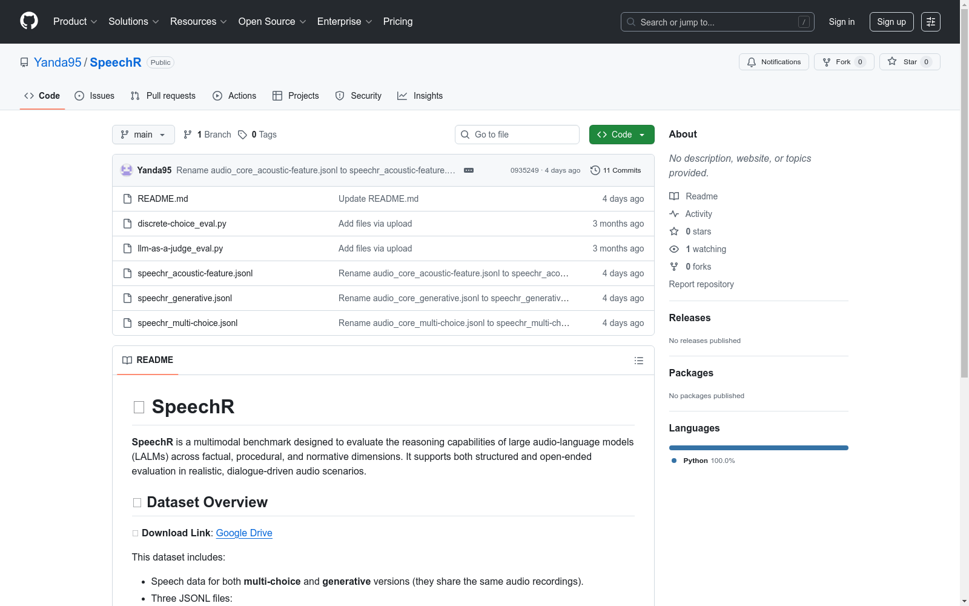This screenshot has height=606, width=969.
Task: Select the llm-as-a-judge_eval.py file icon
Action: click(127, 248)
